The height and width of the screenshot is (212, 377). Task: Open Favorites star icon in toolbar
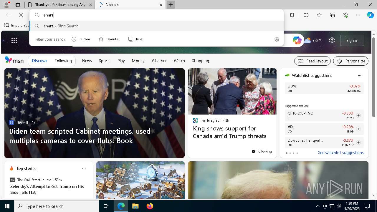tap(319, 15)
